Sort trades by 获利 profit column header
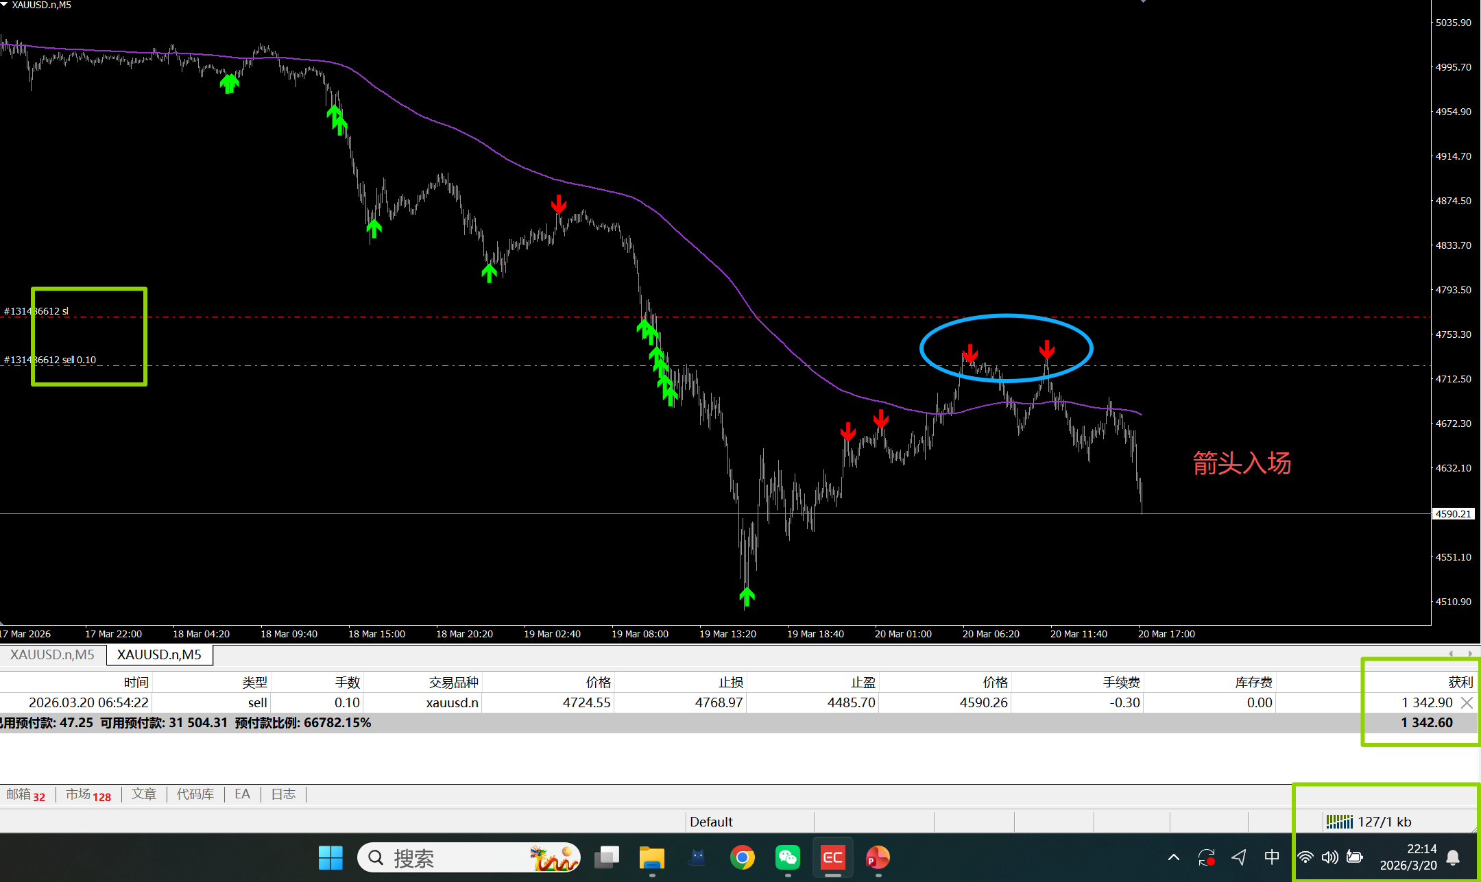This screenshot has height=882, width=1481. pos(1460,682)
